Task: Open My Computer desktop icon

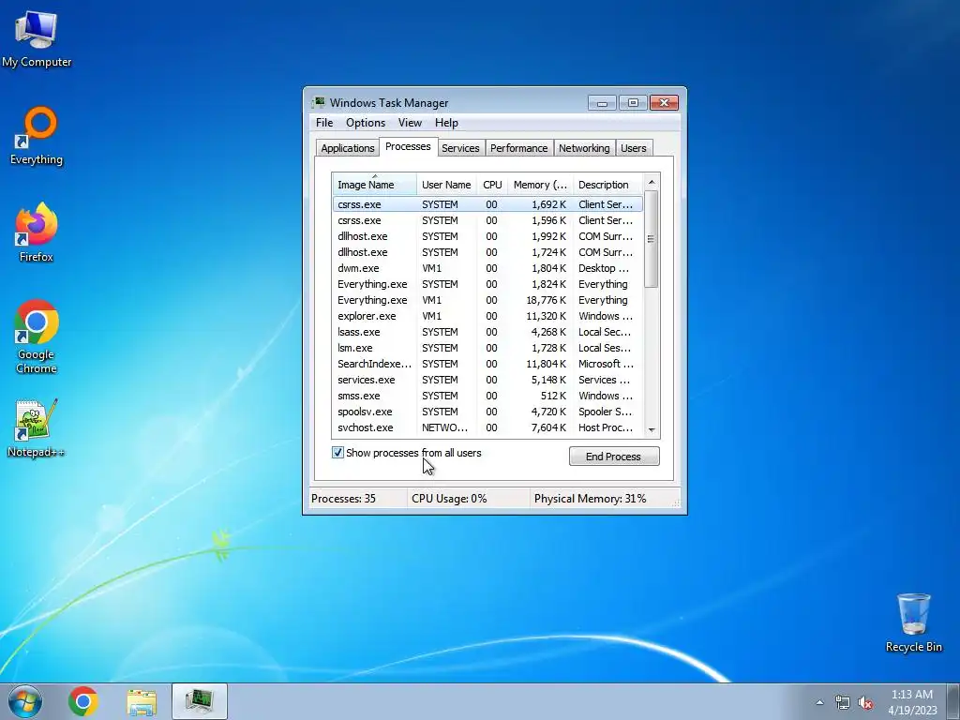Action: click(x=37, y=37)
